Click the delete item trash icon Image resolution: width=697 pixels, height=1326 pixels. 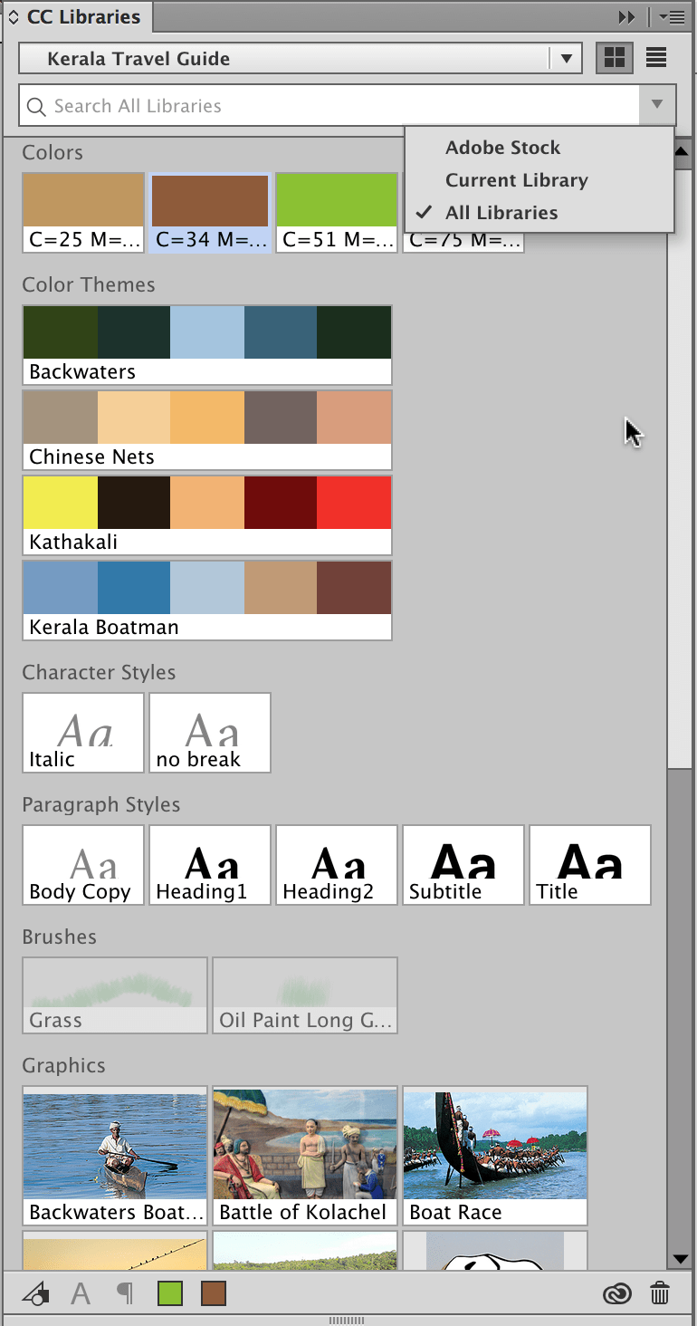[660, 1293]
